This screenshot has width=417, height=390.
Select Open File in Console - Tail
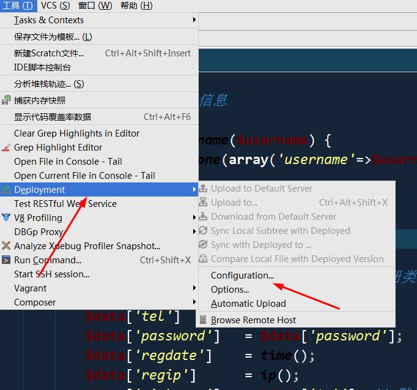[99, 162]
